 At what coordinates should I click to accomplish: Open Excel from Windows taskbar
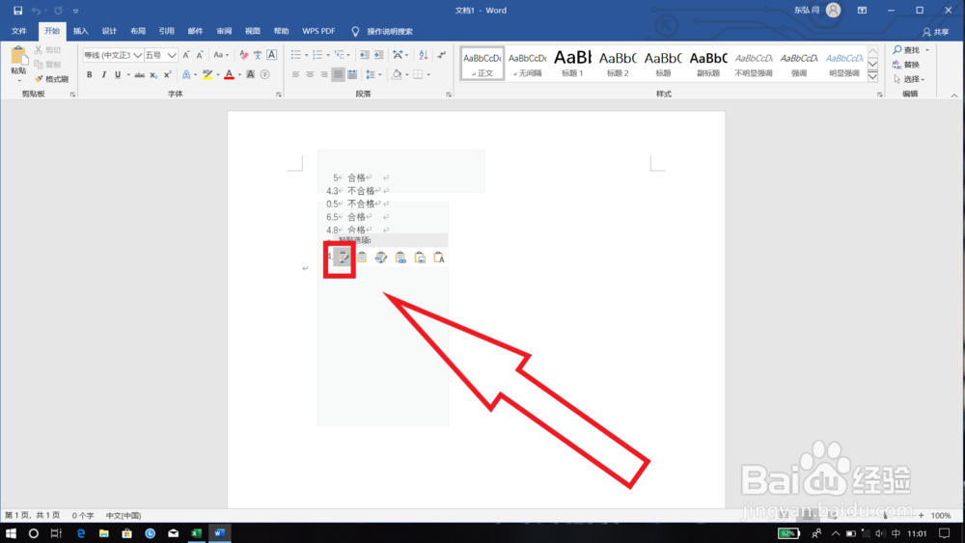click(196, 533)
